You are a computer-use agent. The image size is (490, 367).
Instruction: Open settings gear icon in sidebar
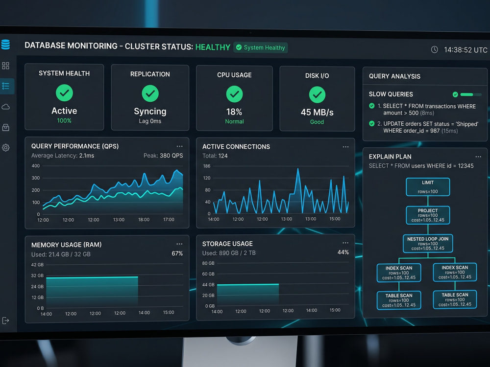pos(5,147)
